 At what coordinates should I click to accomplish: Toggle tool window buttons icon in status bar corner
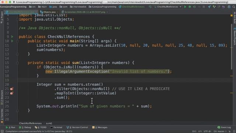click(2, 132)
